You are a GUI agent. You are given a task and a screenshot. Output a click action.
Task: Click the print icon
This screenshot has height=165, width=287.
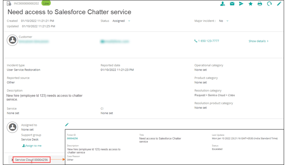(260, 4)
